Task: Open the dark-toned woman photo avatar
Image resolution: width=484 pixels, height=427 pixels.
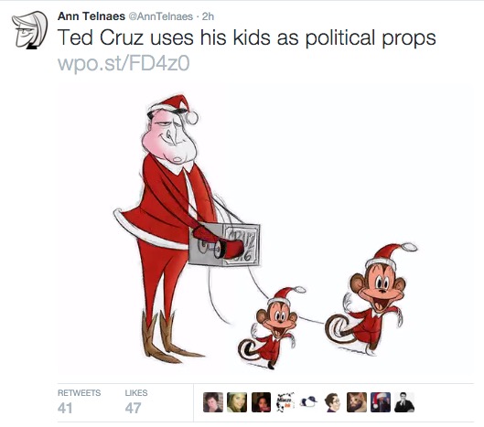Action: coord(261,402)
